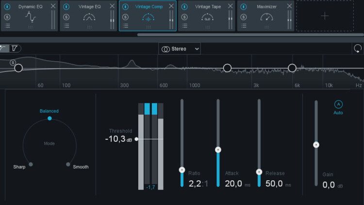Open Dynamic EQ module presets list

7,26
